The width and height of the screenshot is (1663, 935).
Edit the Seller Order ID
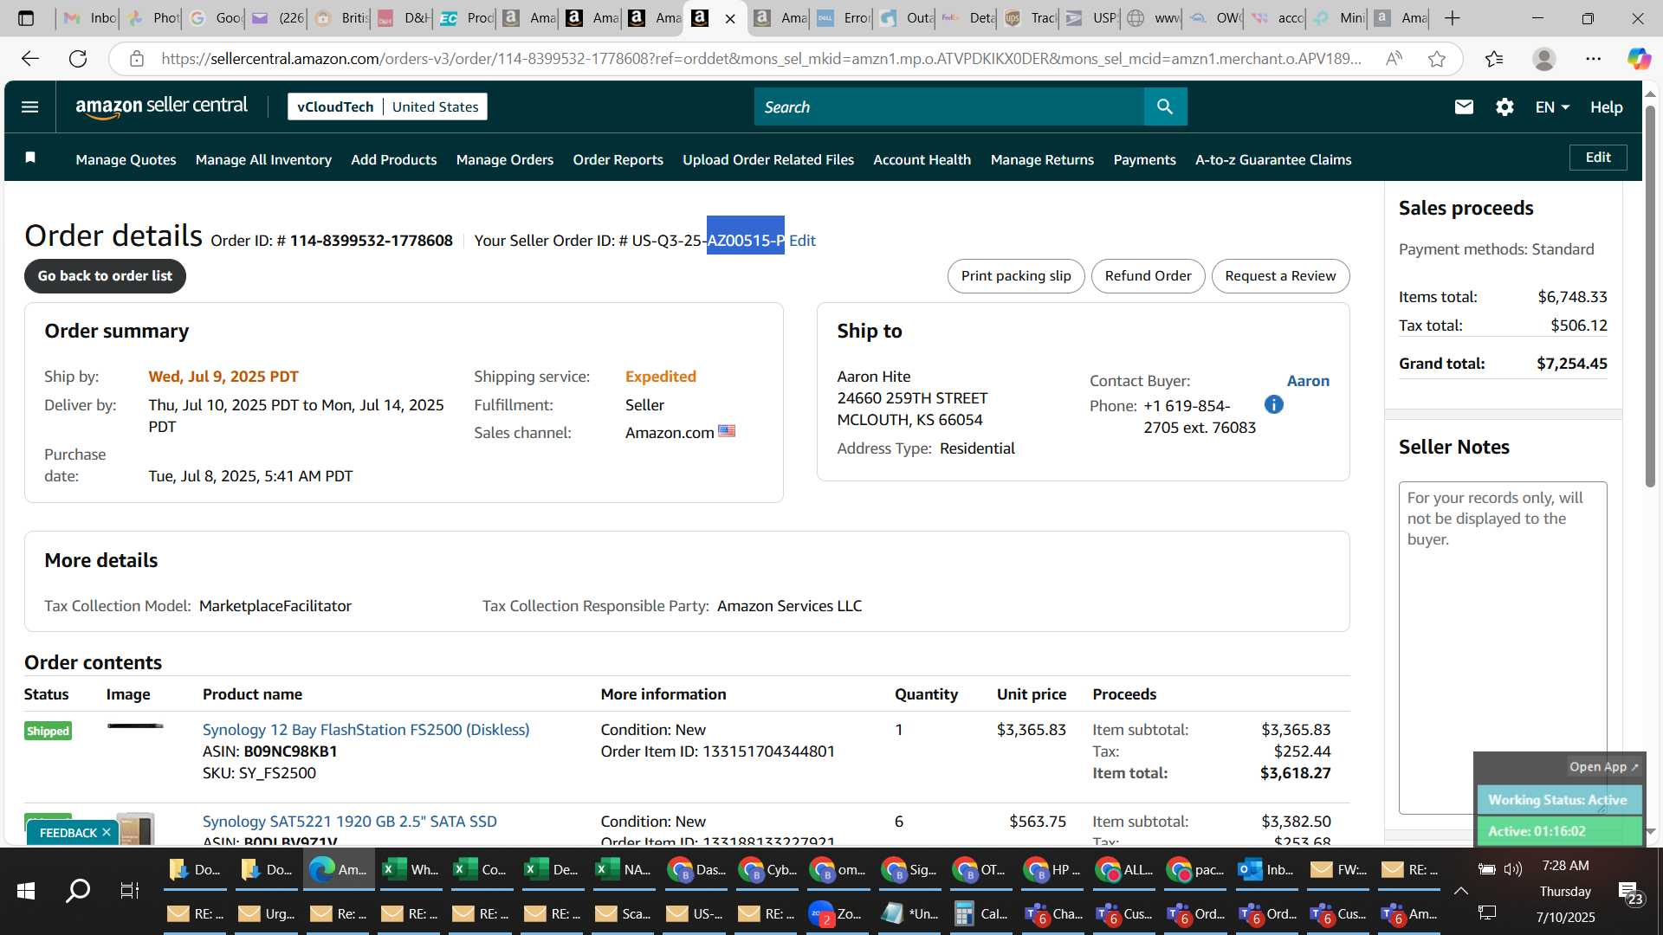802,241
